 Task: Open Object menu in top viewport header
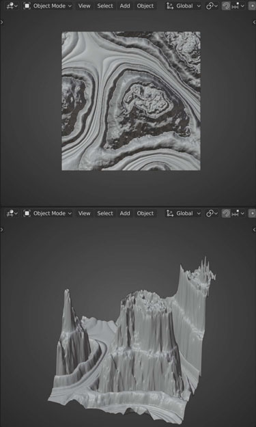pyautogui.click(x=145, y=5)
